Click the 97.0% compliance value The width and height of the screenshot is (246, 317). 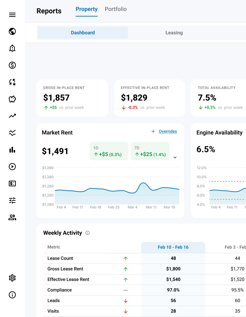[x=173, y=290]
